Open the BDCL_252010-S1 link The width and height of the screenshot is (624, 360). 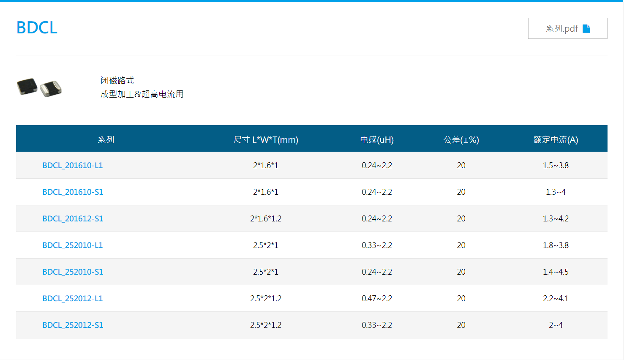tap(73, 272)
